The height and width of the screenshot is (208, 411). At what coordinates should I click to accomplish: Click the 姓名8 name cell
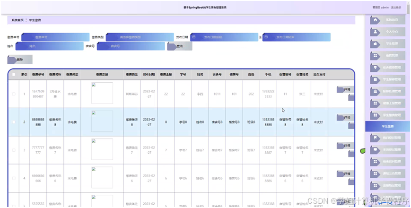pyautogui.click(x=200, y=122)
